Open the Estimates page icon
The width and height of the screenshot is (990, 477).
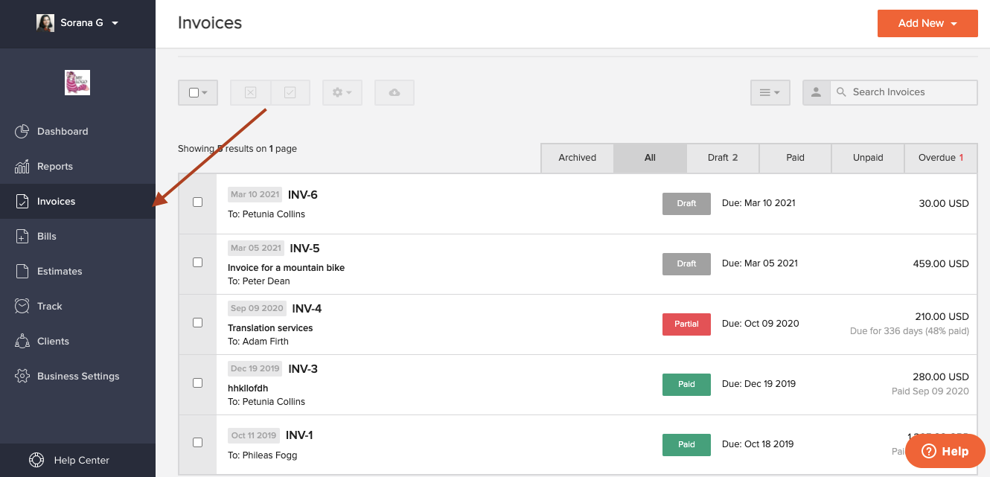click(22, 272)
